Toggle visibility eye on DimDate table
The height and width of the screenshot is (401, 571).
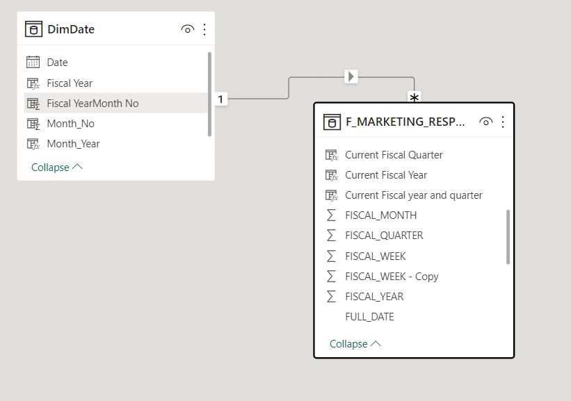(x=188, y=29)
